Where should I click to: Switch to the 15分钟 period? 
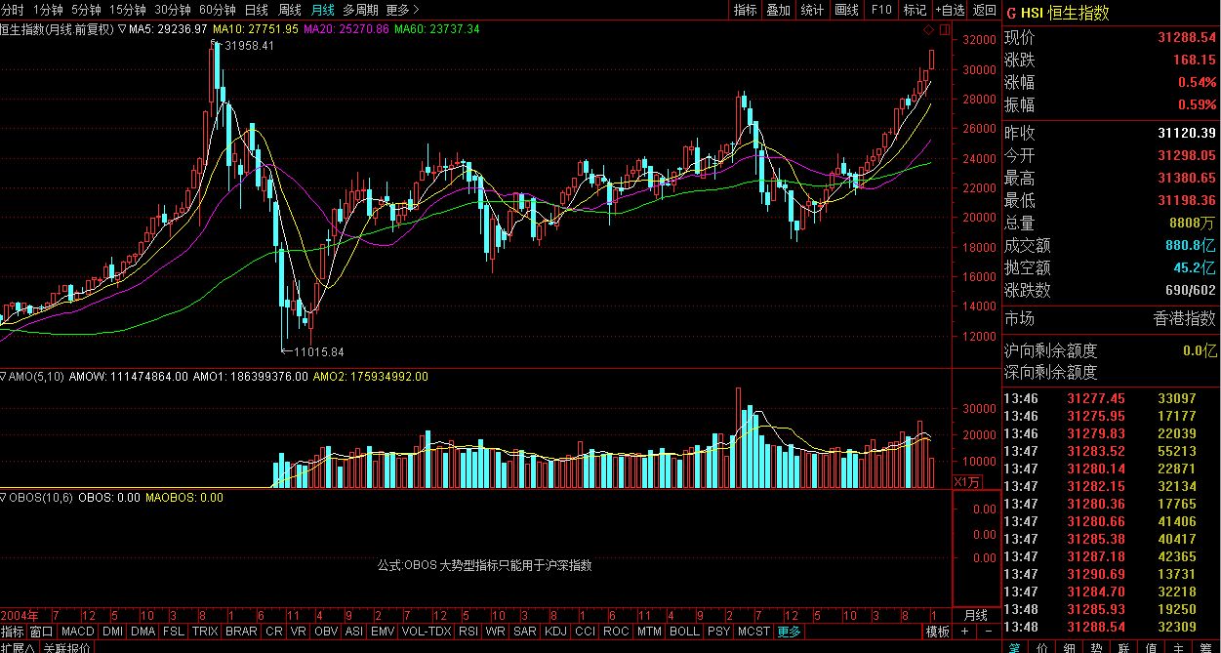(129, 9)
